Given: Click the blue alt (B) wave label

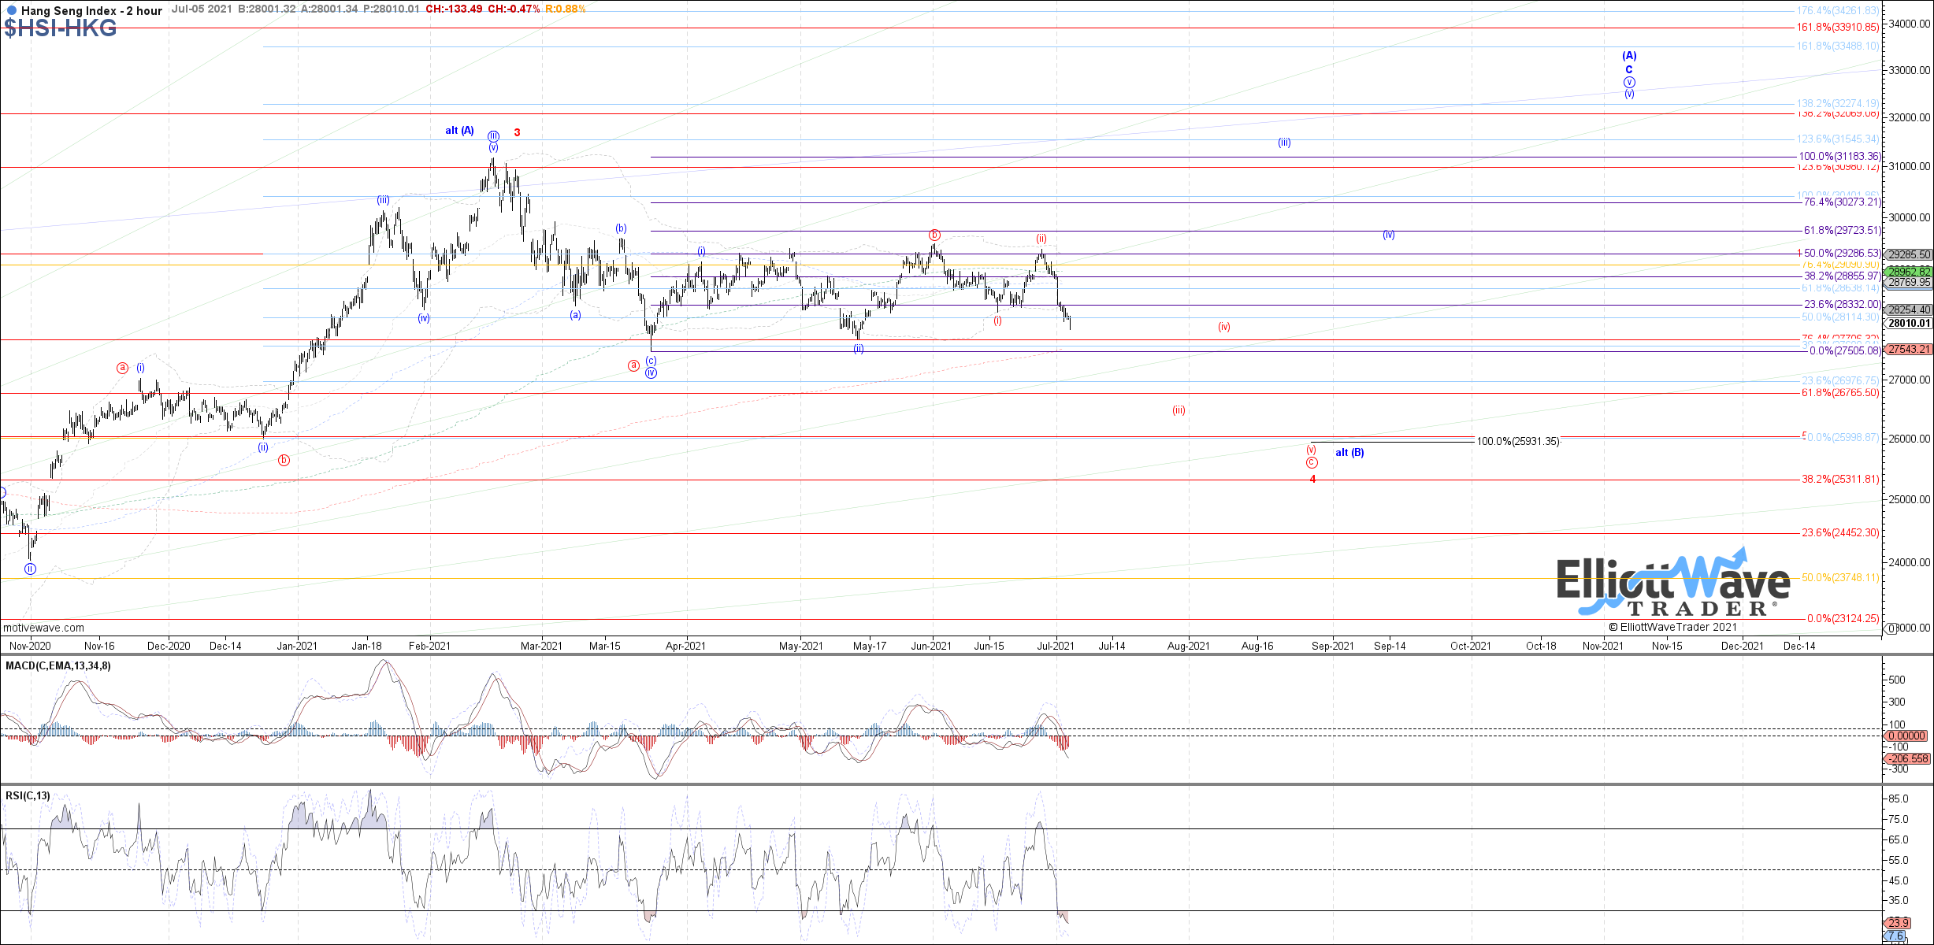Looking at the screenshot, I should tap(1349, 453).
